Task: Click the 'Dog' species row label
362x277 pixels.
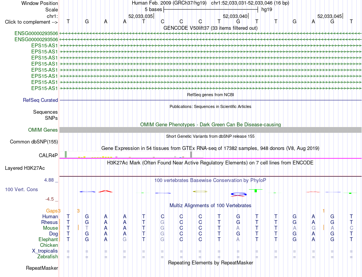Action: click(x=53, y=234)
